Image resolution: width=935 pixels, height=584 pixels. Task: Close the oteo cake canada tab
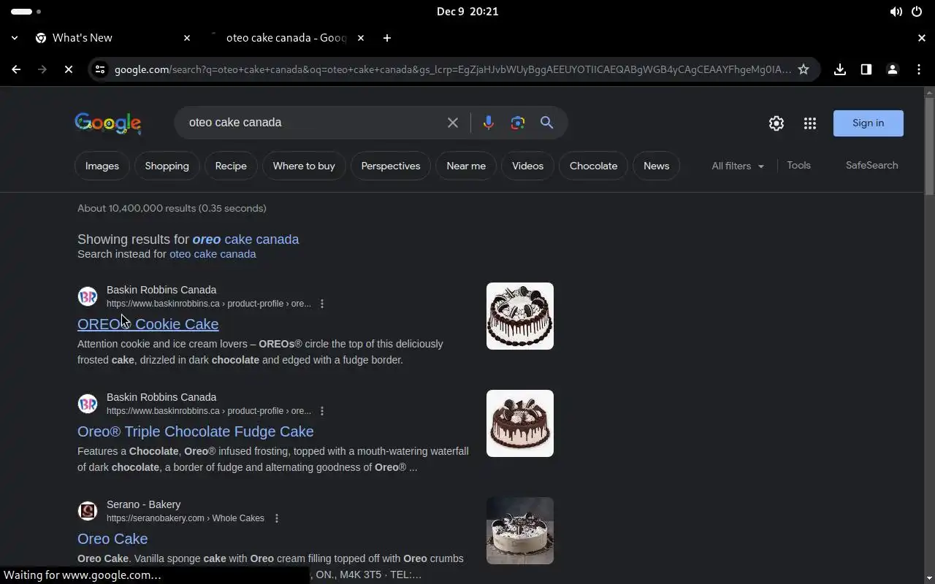(x=360, y=38)
